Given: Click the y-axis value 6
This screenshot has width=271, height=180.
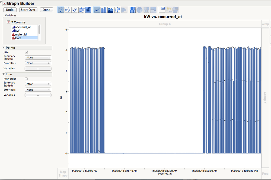Looking at the screenshot, I should [x=66, y=30].
